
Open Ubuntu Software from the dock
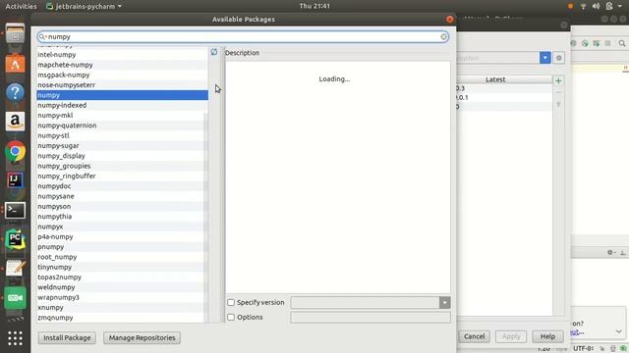click(x=16, y=63)
